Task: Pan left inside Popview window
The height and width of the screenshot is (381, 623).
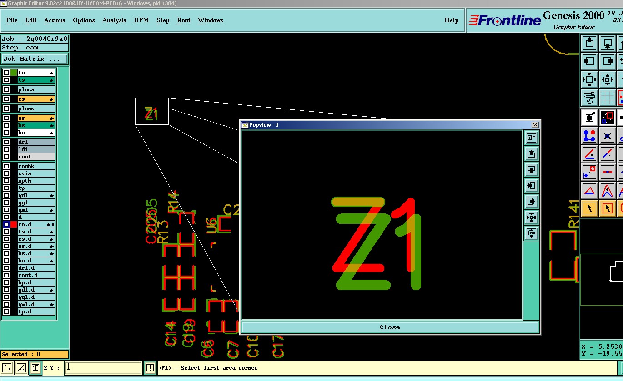Action: 531,185
